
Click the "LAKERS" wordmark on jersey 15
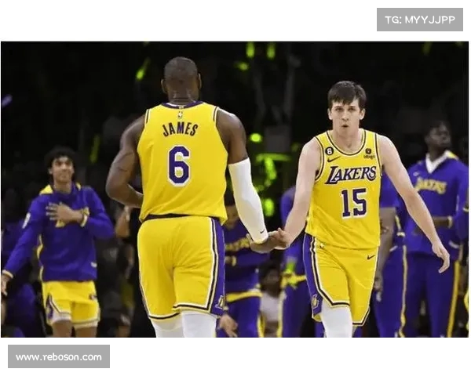coord(351,174)
